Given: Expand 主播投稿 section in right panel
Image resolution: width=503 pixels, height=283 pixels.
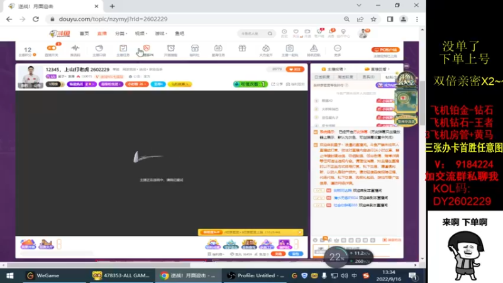Looking at the screenshot, I should coord(334,69).
